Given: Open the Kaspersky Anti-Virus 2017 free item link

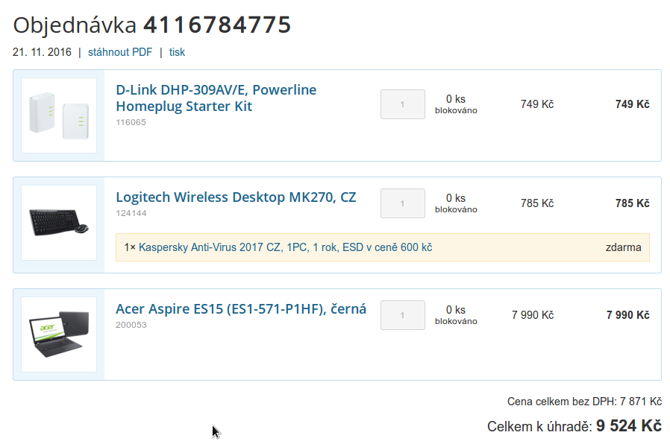Looking at the screenshot, I should (x=285, y=247).
